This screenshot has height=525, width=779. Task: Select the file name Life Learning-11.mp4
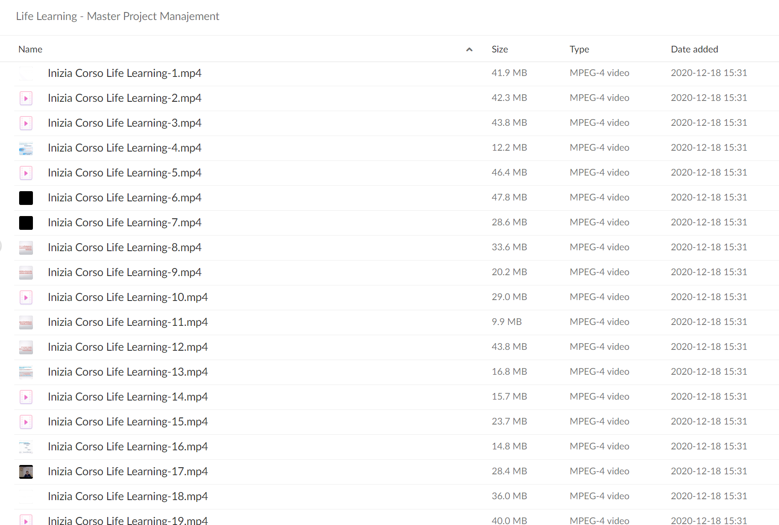pyautogui.click(x=128, y=322)
